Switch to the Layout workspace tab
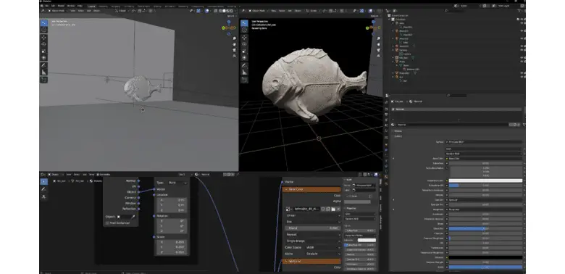The width and height of the screenshot is (565, 274). coord(92,6)
